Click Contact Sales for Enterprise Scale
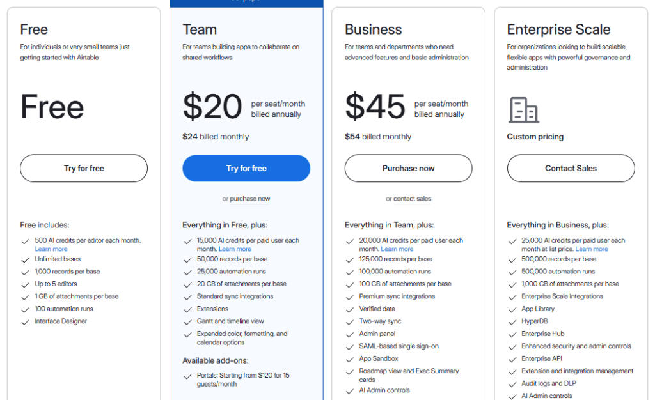The image size is (655, 400). coord(571,168)
